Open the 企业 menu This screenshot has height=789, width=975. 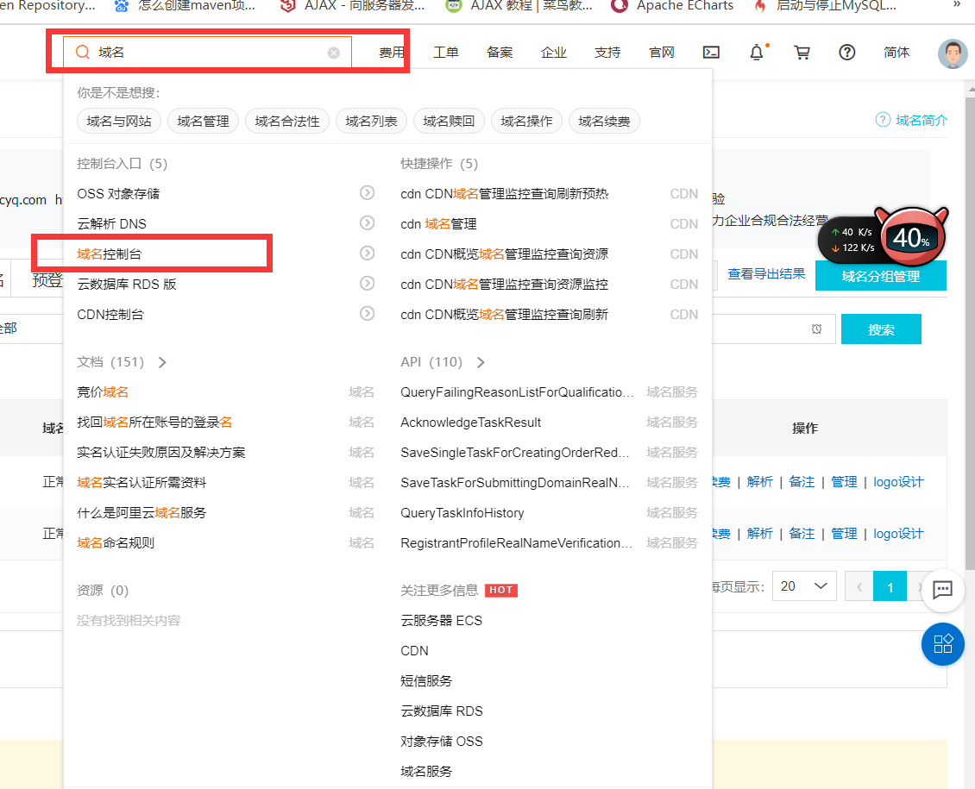click(554, 53)
